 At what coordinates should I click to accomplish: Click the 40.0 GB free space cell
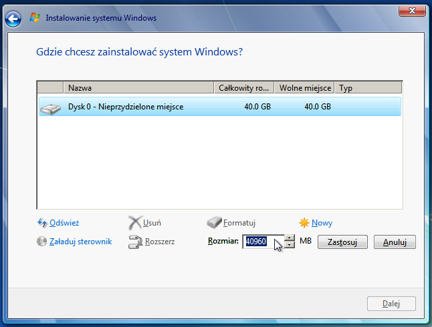[318, 107]
